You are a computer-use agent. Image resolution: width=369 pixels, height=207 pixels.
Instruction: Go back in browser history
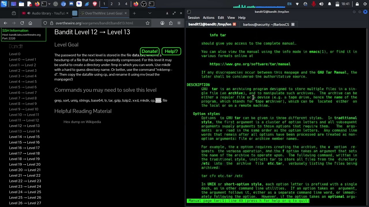click(5, 23)
